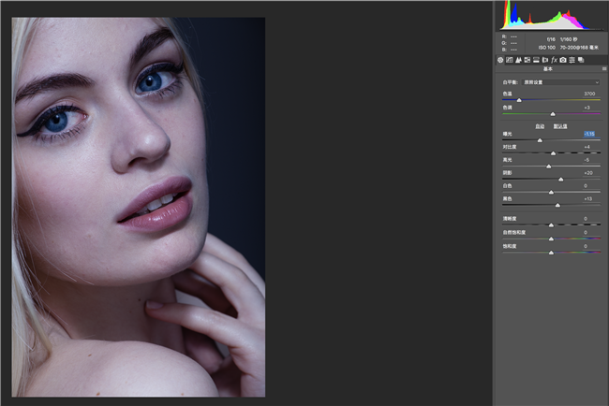Image resolution: width=609 pixels, height=406 pixels.
Task: Open the Snapshots stacked pages icon panel
Action: pyautogui.click(x=581, y=60)
